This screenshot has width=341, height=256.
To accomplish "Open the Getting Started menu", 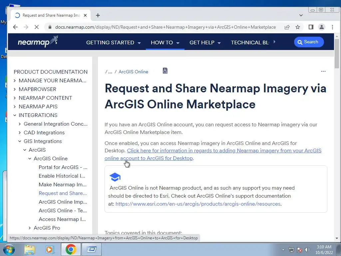I will pyautogui.click(x=113, y=42).
